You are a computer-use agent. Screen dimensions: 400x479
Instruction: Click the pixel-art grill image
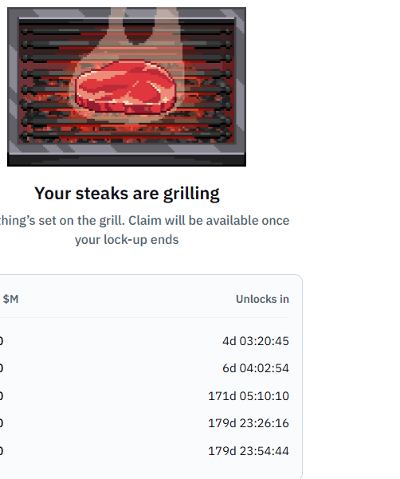(x=127, y=87)
